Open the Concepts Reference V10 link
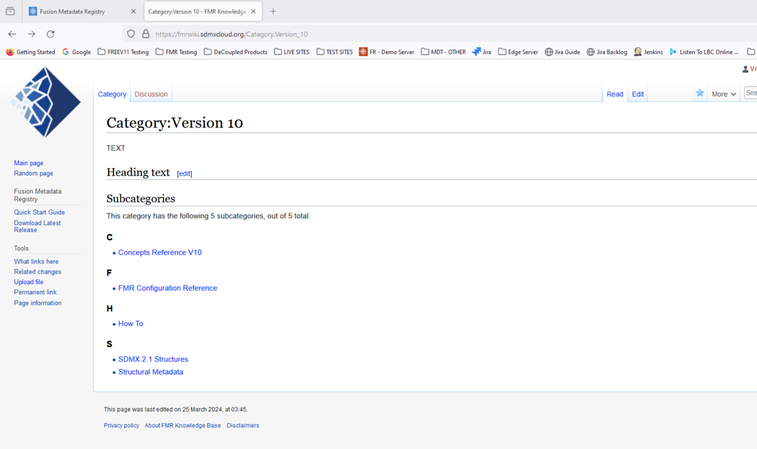This screenshot has height=449, width=757. [x=160, y=252]
